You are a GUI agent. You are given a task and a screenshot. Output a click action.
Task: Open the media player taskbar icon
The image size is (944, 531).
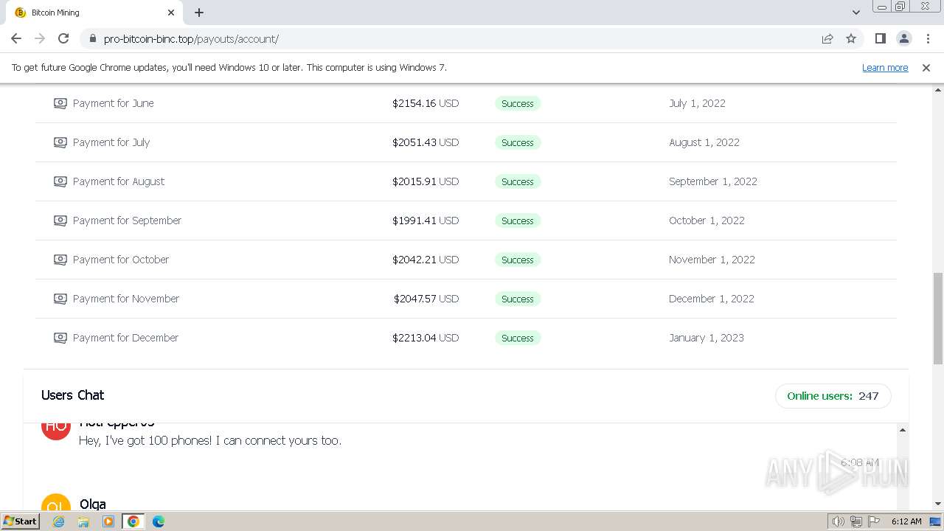[108, 521]
